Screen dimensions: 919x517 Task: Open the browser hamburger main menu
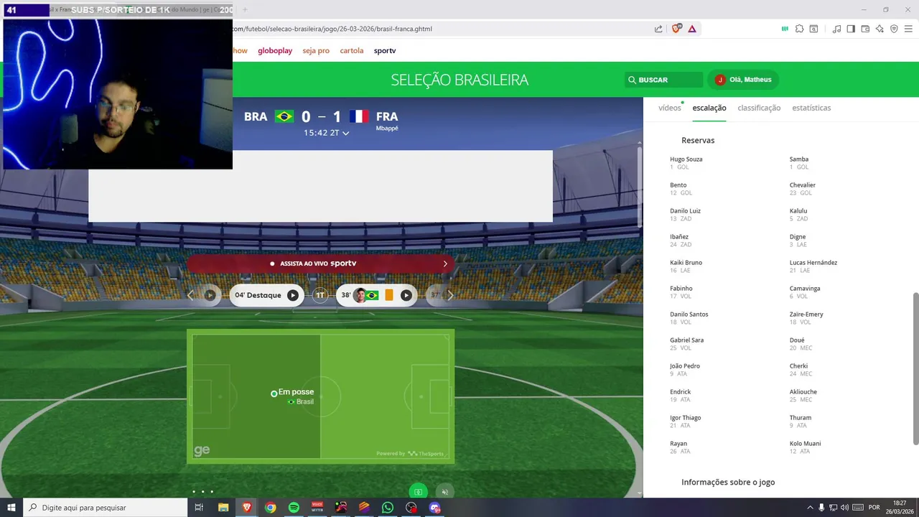click(x=908, y=29)
